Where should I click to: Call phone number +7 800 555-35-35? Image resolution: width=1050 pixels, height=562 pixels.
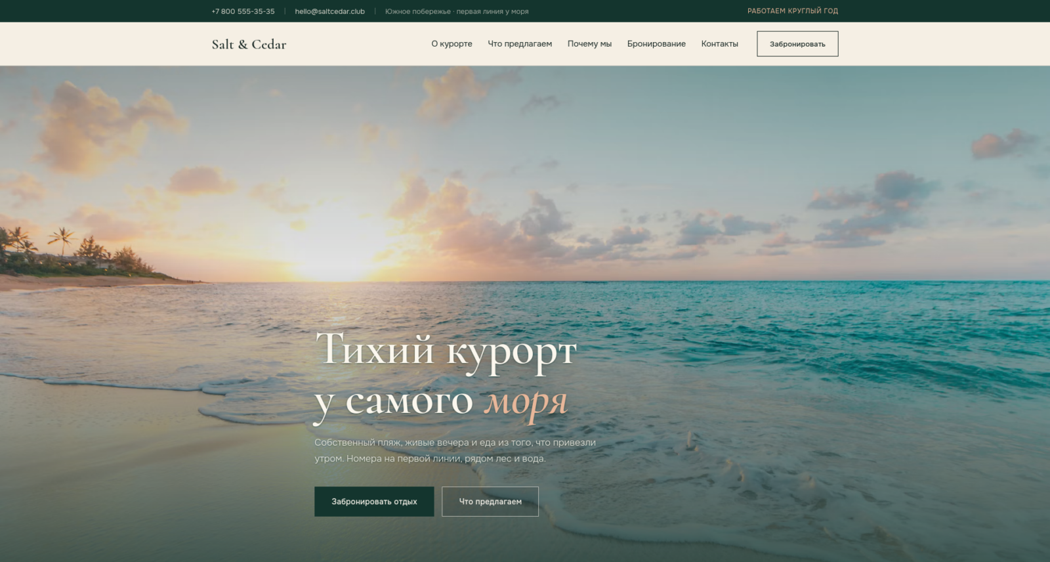pos(243,11)
